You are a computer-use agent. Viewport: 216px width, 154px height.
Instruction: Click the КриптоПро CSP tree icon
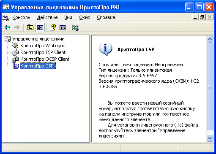click(x=15, y=66)
